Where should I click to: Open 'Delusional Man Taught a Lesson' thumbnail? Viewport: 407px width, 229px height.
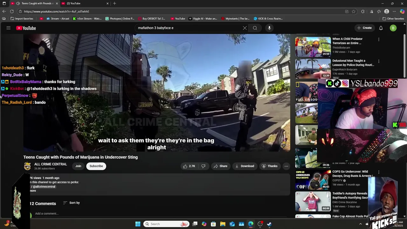click(313, 68)
